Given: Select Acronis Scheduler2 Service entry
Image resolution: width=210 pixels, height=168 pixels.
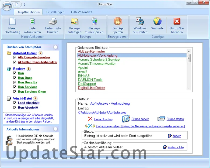Looking at the screenshot, I should [x=99, y=59].
